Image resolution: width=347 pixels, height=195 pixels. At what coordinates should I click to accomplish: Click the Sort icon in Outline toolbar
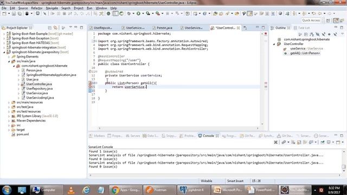coord(312,34)
